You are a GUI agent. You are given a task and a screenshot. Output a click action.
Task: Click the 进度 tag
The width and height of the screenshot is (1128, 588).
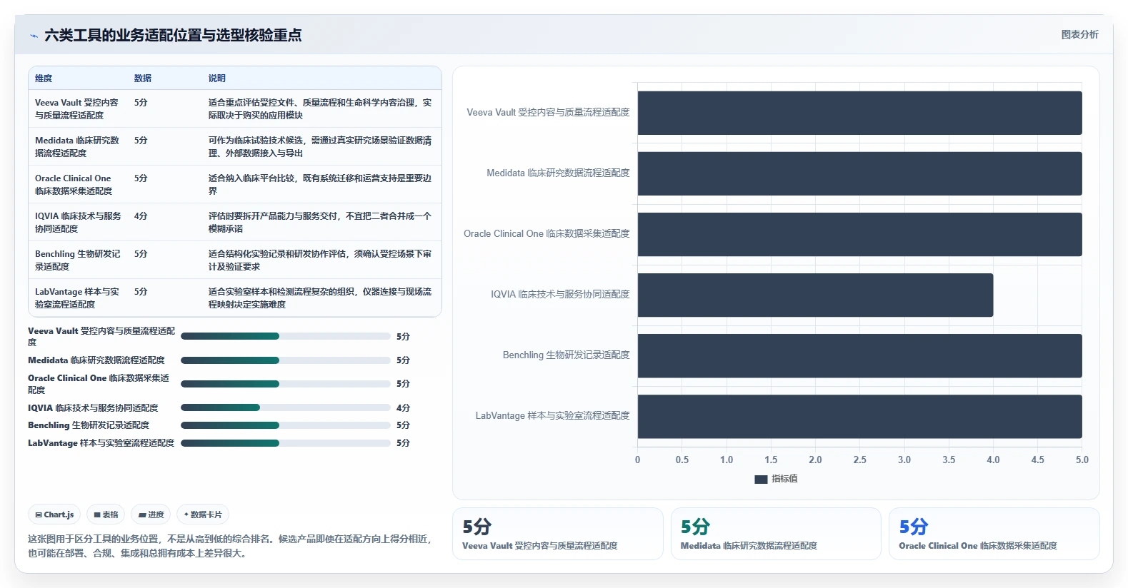pyautogui.click(x=151, y=514)
